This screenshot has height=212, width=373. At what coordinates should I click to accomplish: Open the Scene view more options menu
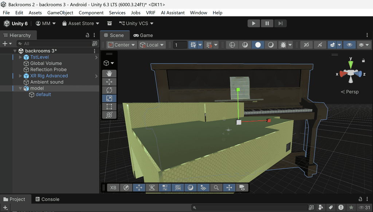pyautogui.click(x=367, y=35)
